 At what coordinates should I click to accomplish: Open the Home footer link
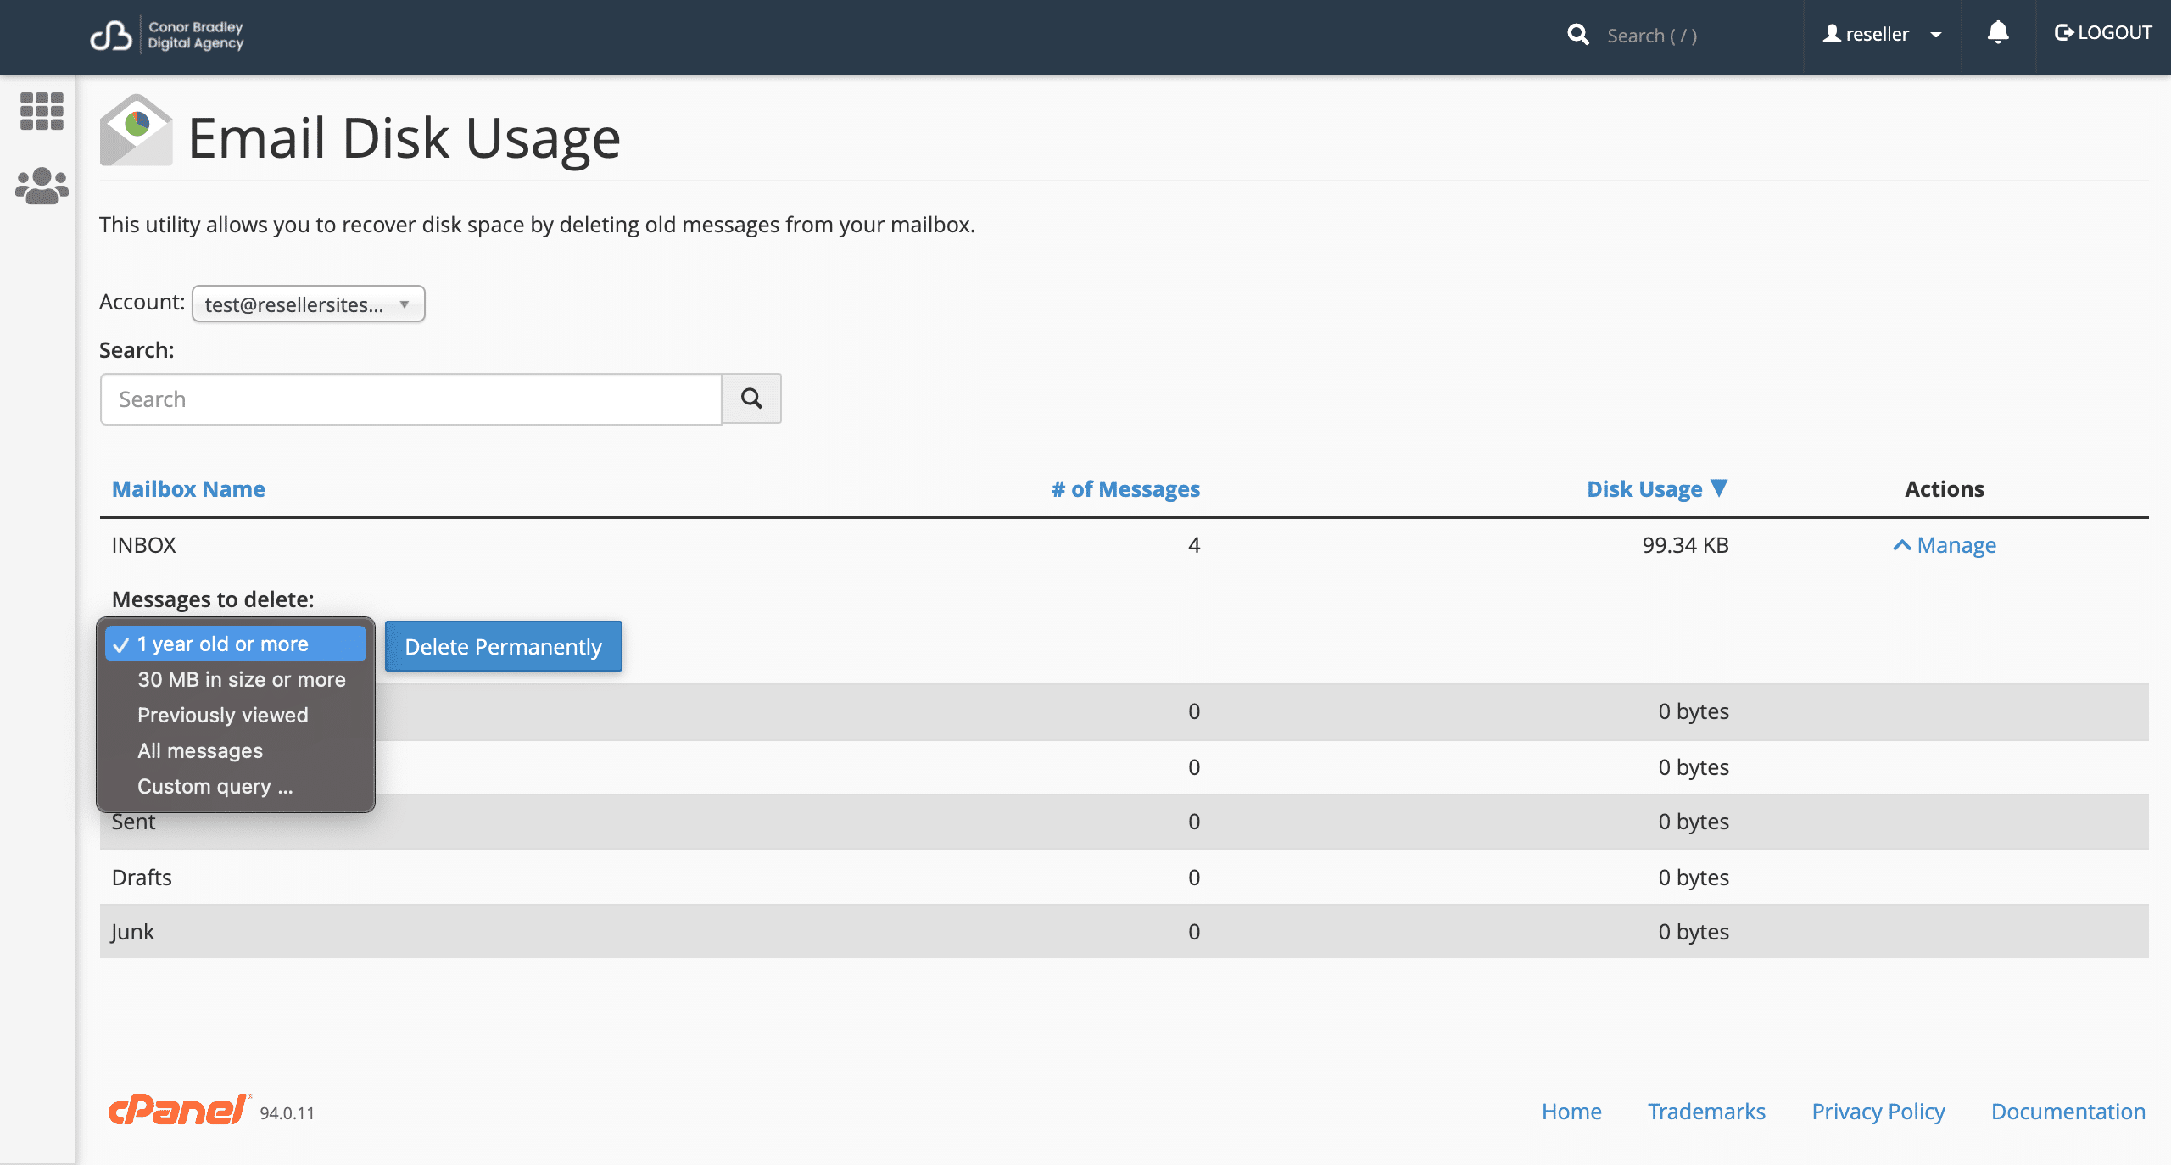(x=1571, y=1111)
